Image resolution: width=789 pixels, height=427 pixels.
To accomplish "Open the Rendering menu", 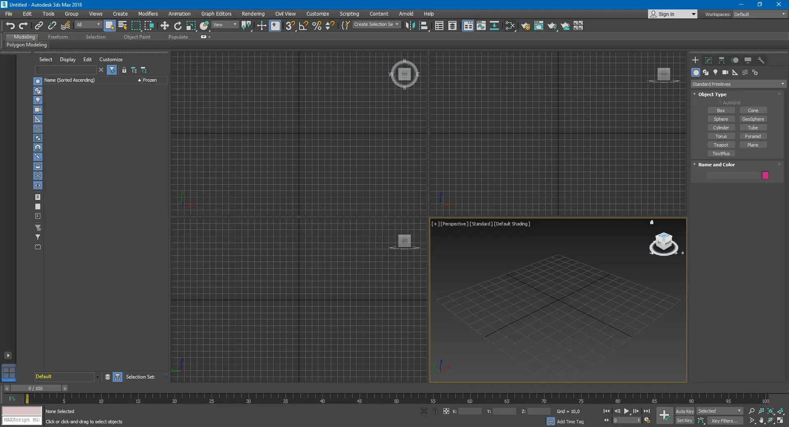I will tap(253, 14).
